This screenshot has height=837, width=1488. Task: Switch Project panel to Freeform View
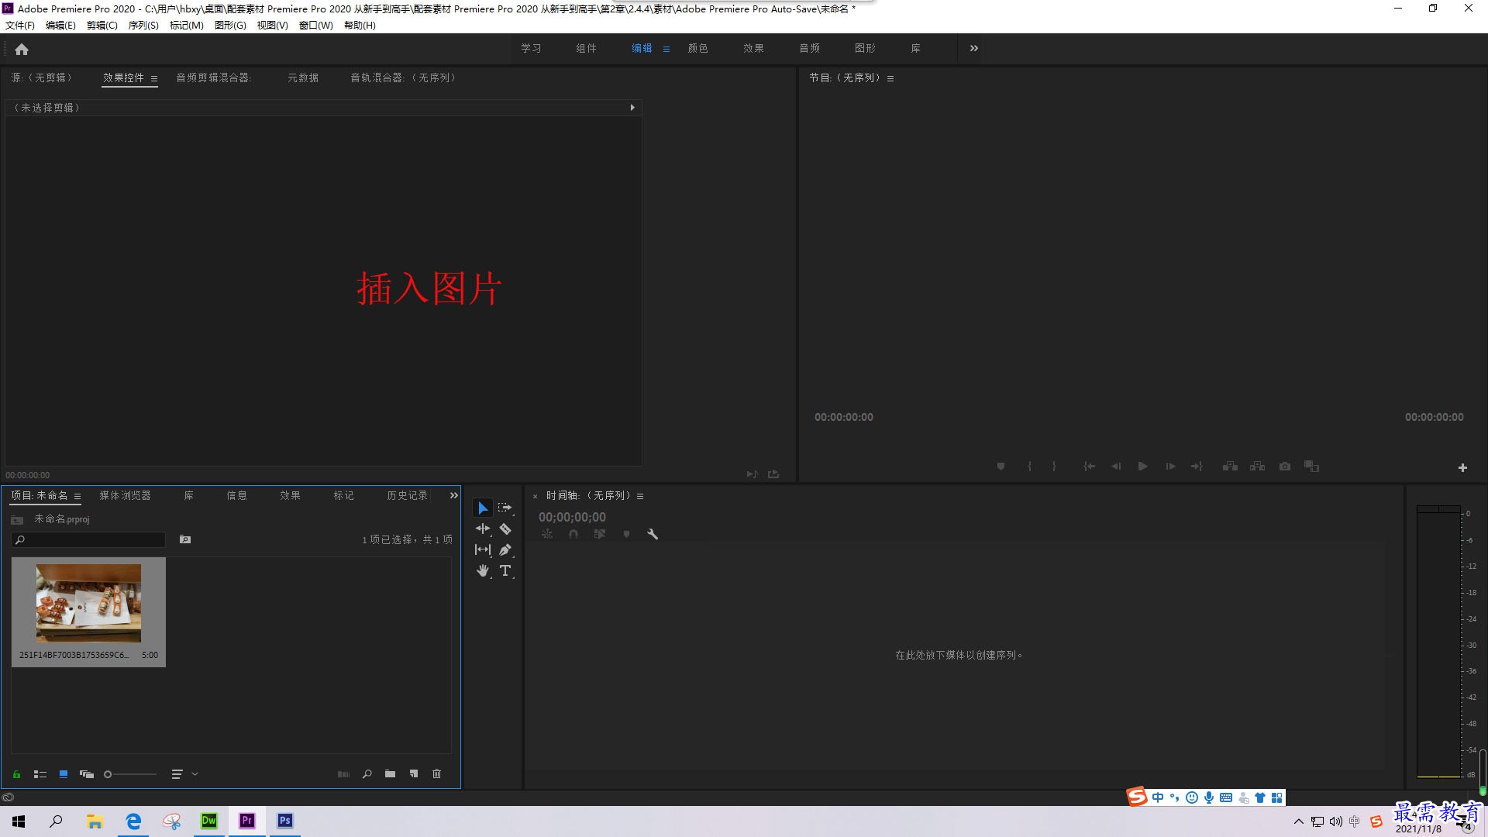[87, 773]
